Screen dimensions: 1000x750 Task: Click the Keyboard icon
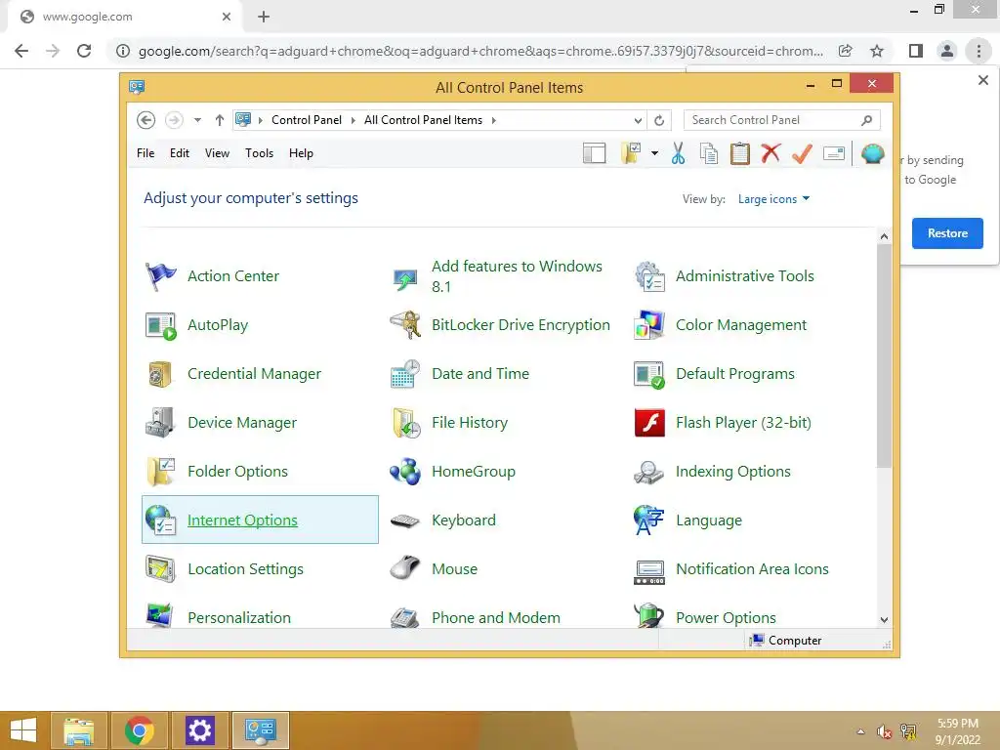point(405,521)
